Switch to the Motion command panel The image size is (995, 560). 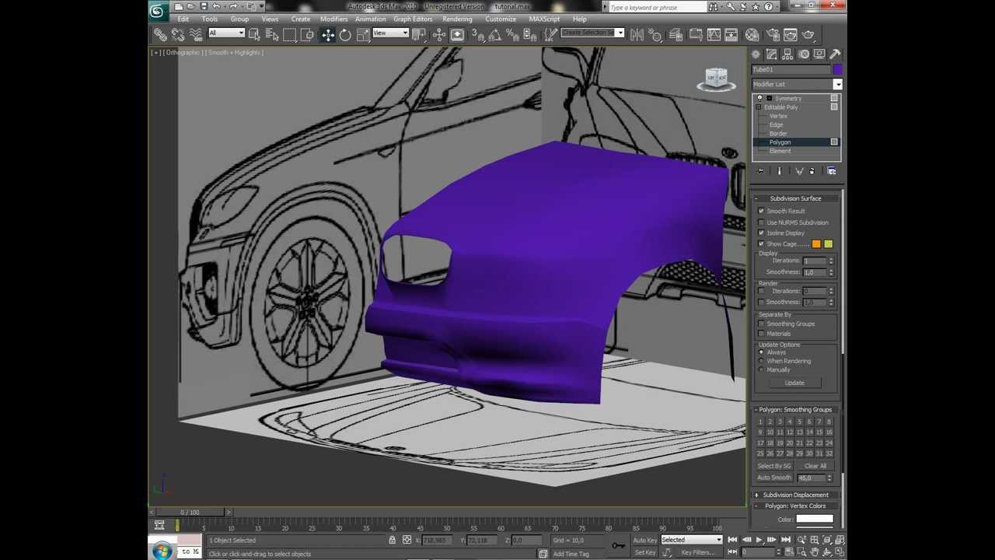[x=804, y=54]
